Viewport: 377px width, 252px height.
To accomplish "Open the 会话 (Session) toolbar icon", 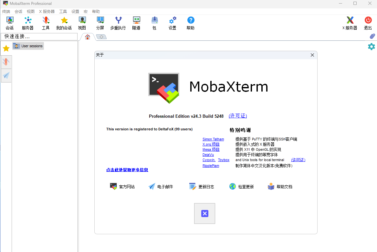I will pyautogui.click(x=10, y=23).
